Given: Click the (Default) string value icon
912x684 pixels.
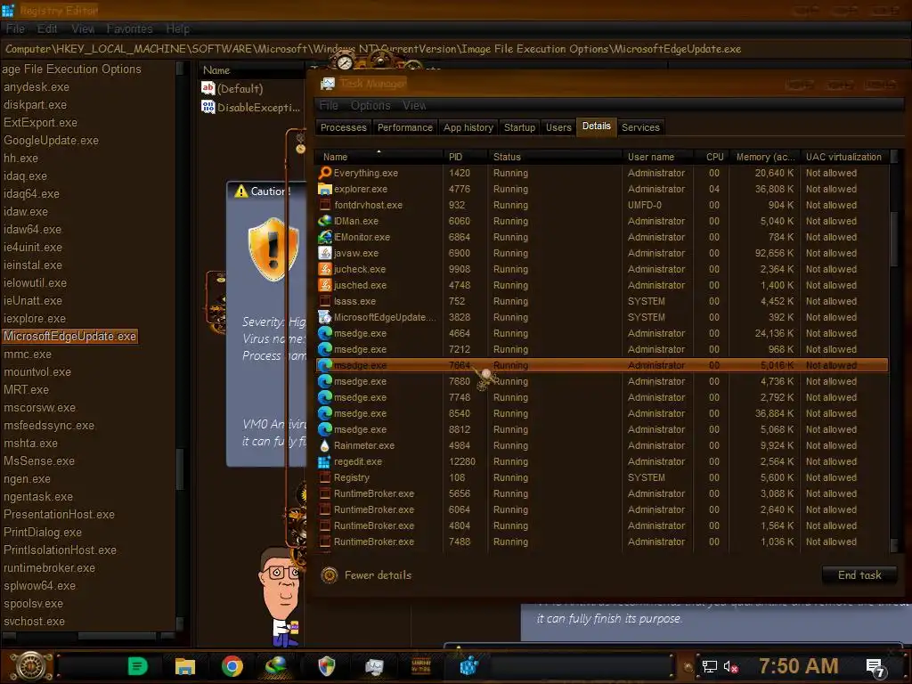Looking at the screenshot, I should [208, 88].
